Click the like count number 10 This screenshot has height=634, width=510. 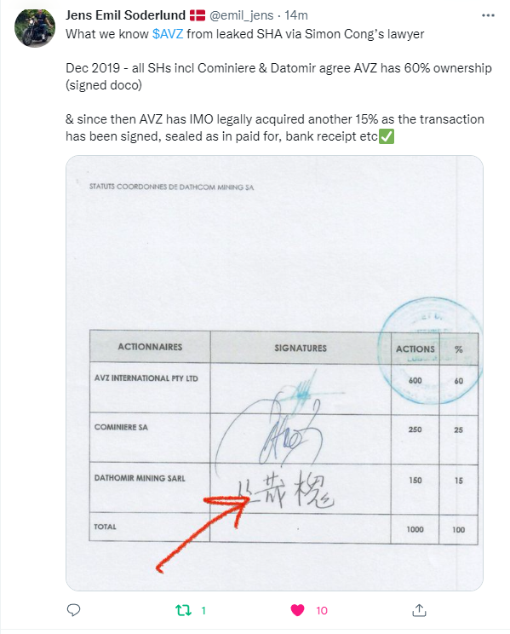pyautogui.click(x=322, y=610)
